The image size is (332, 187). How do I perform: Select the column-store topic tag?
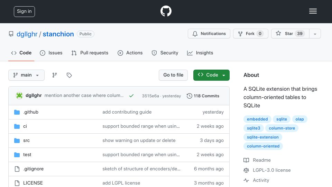282,128
